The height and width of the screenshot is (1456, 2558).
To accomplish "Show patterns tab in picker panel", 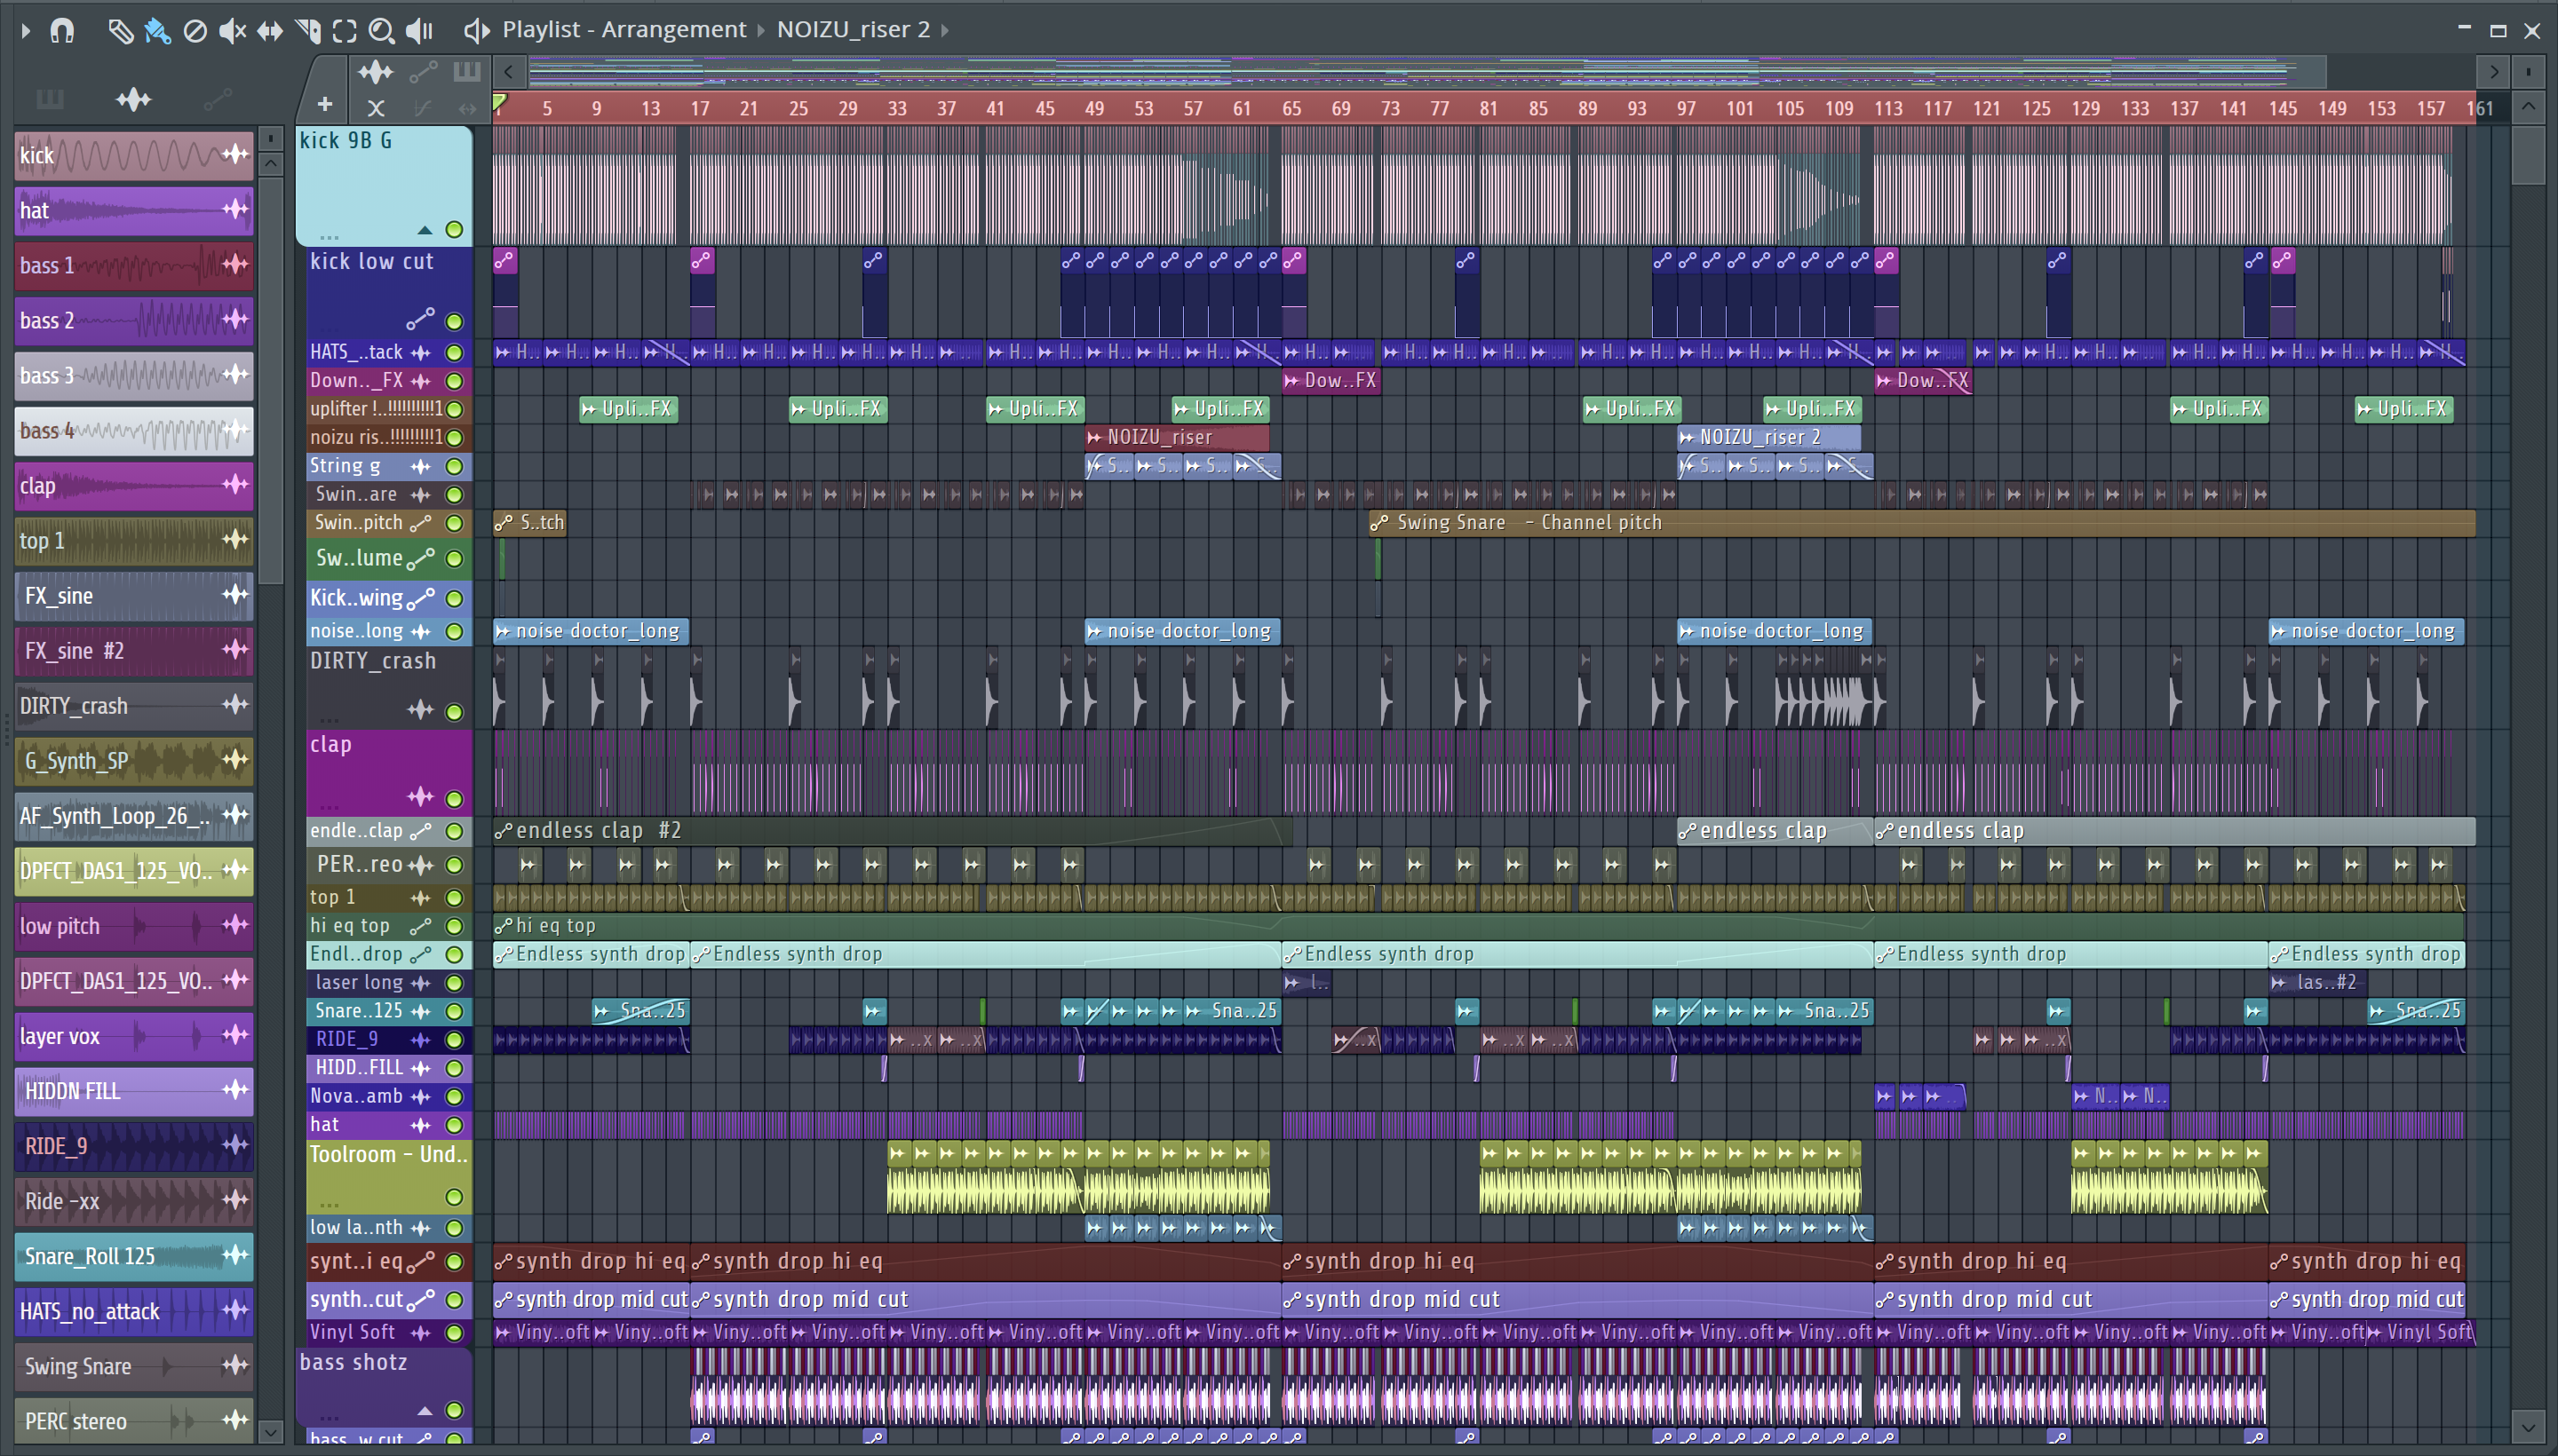I will [x=49, y=99].
